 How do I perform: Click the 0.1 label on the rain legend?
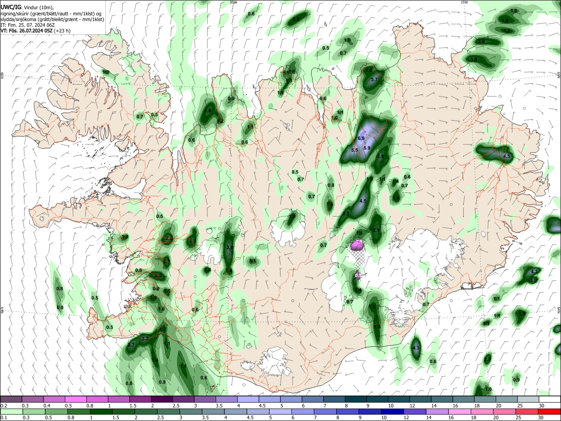coord(4,418)
